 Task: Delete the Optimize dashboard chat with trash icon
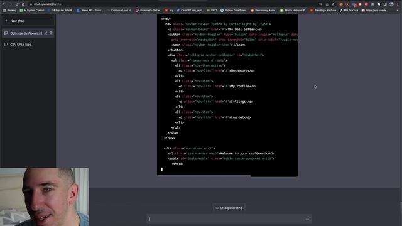[51, 33]
